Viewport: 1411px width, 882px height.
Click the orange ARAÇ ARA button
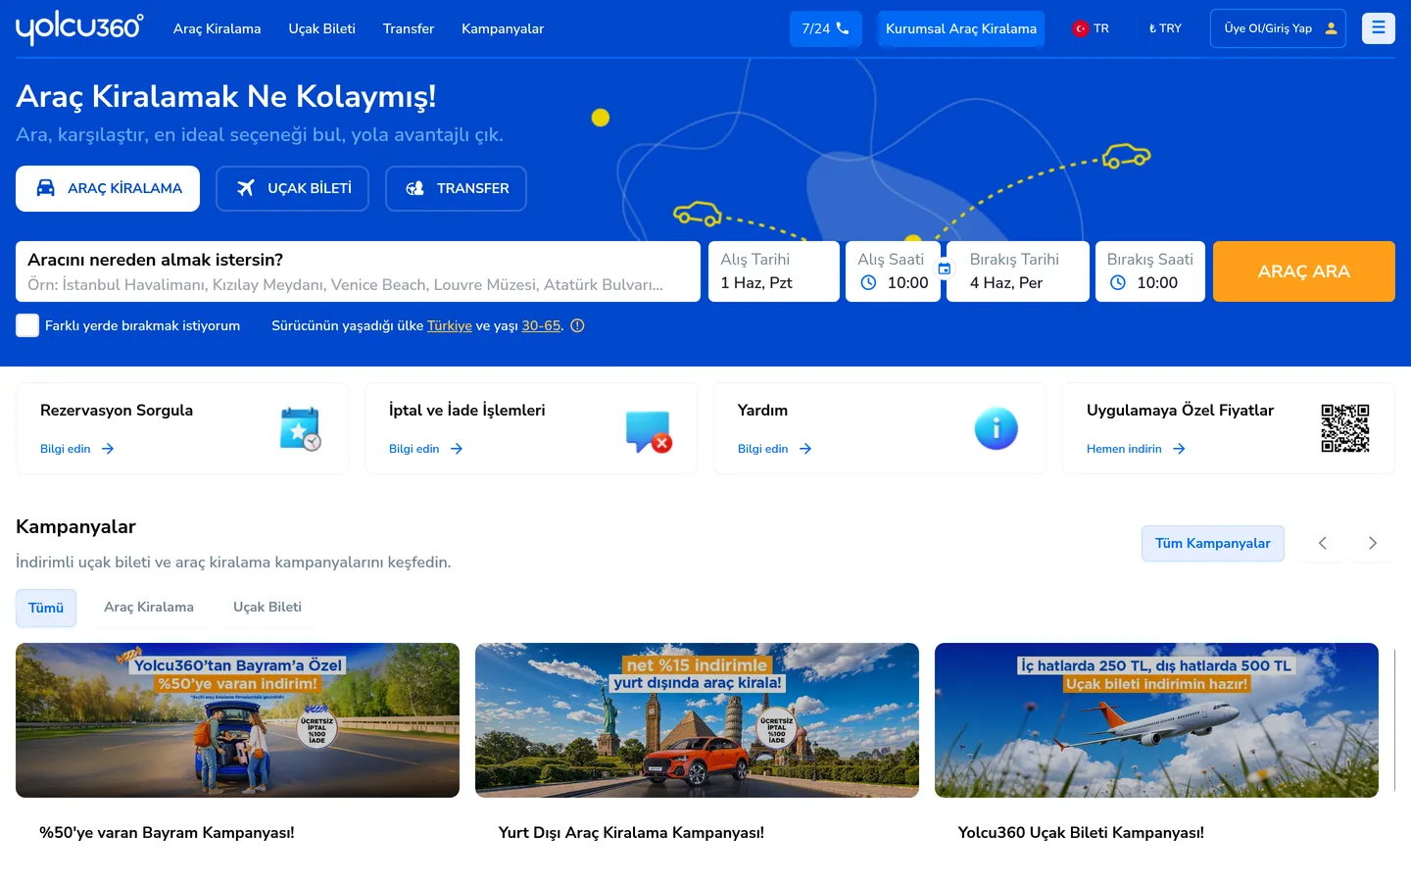1304,271
